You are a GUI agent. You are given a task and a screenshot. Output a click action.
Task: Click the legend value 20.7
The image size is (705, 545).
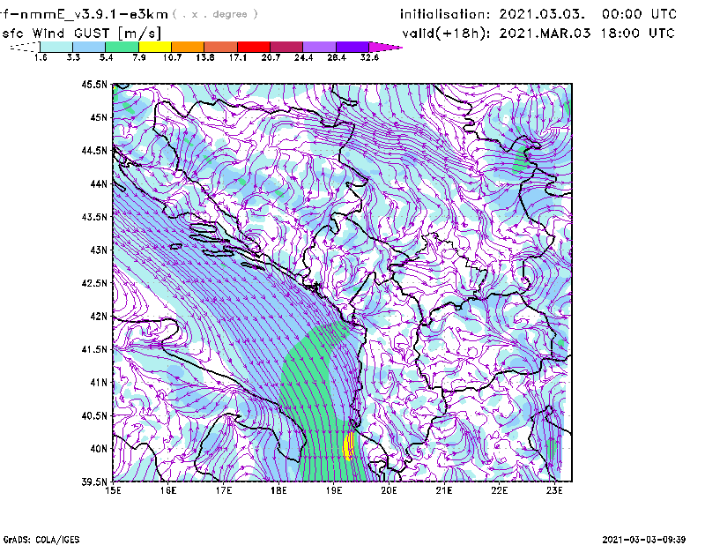pos(271,57)
